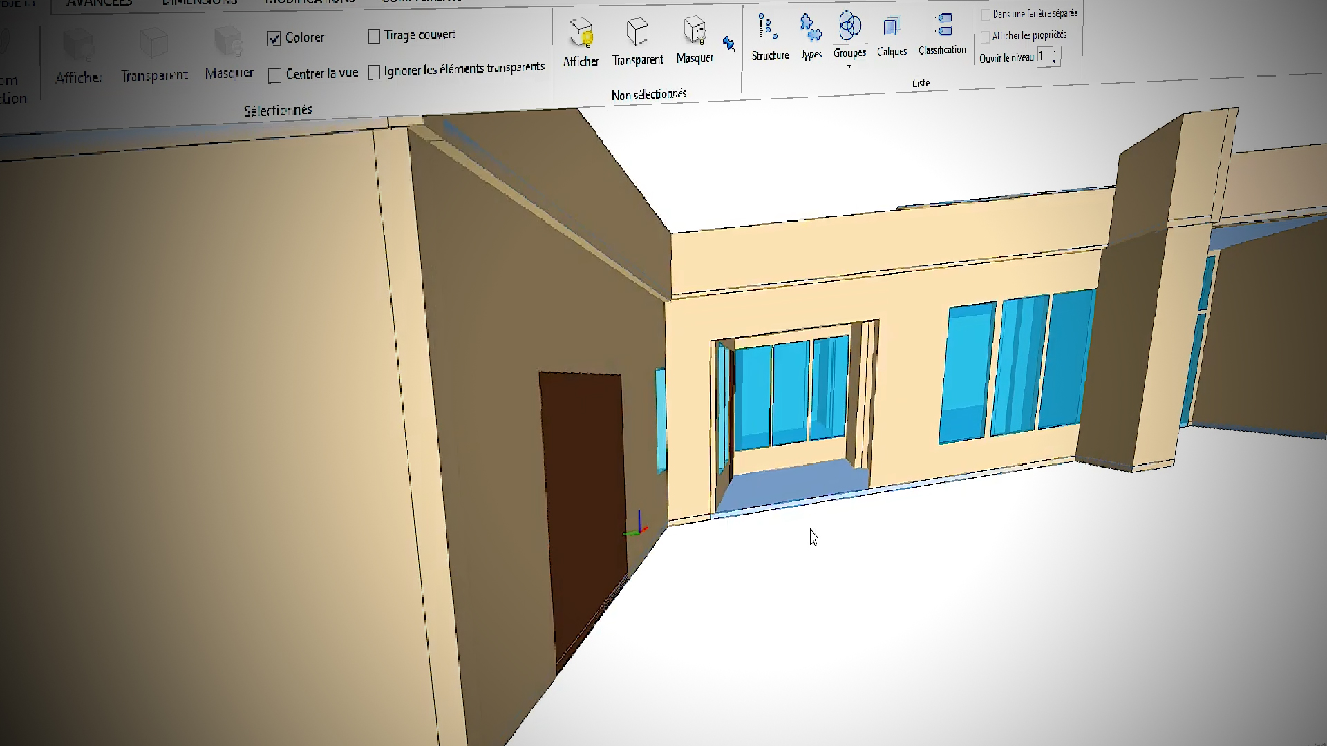
Task: Increase the Ouvrir le niveau value
Action: click(1054, 52)
